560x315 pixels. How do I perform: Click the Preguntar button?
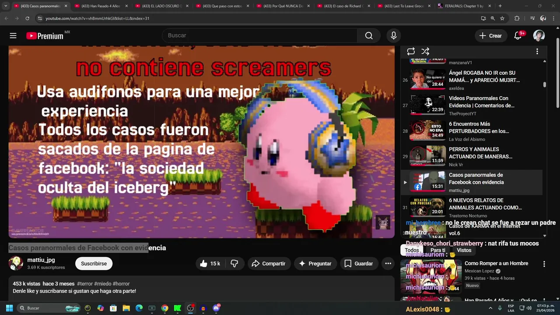315,263
